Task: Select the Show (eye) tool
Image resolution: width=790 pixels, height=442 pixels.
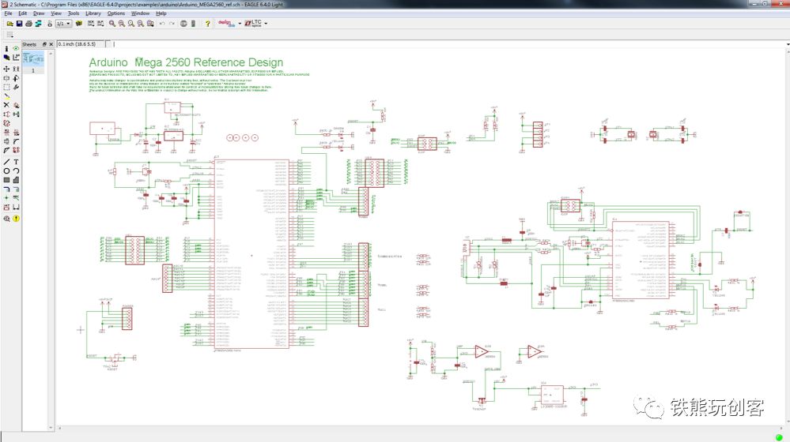Action: click(16, 48)
